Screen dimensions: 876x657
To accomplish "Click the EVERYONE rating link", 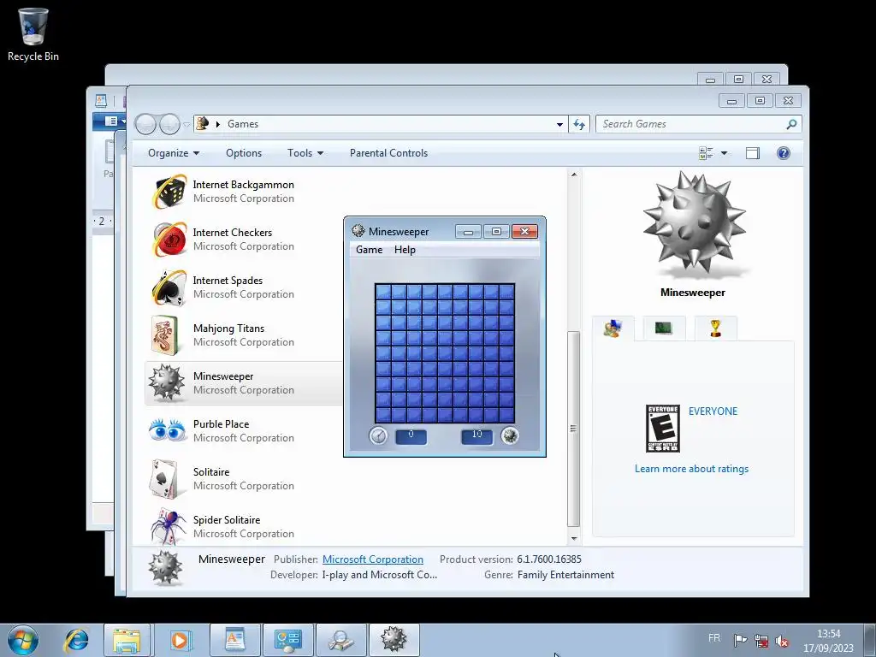I will 713,411.
